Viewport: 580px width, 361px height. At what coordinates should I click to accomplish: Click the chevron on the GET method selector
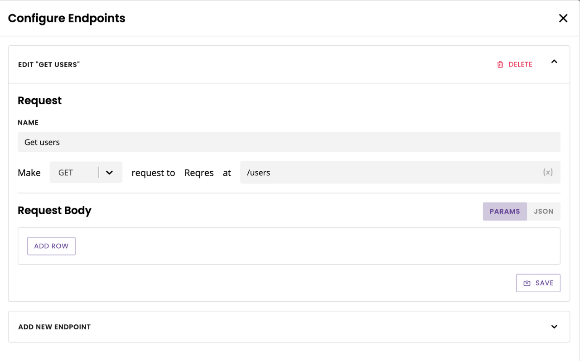tap(109, 172)
